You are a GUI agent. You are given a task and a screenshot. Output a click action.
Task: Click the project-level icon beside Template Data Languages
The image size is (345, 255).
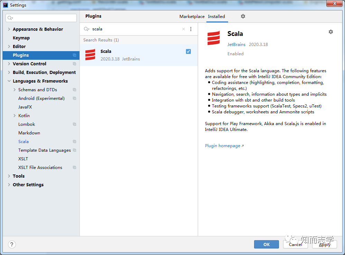(75, 150)
